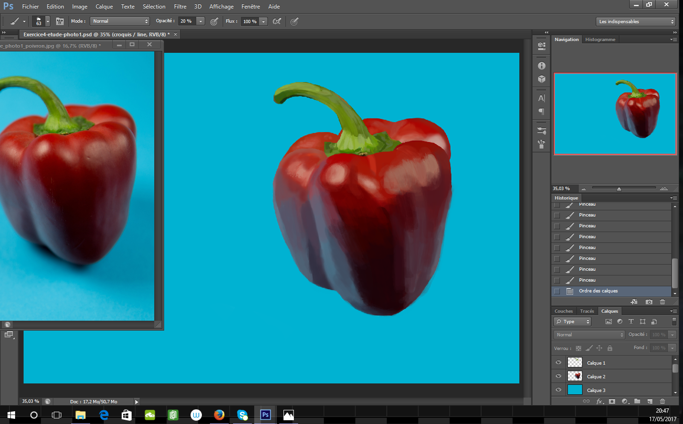The width and height of the screenshot is (683, 424).
Task: Click the Paragraph panel icon
Action: point(541,112)
